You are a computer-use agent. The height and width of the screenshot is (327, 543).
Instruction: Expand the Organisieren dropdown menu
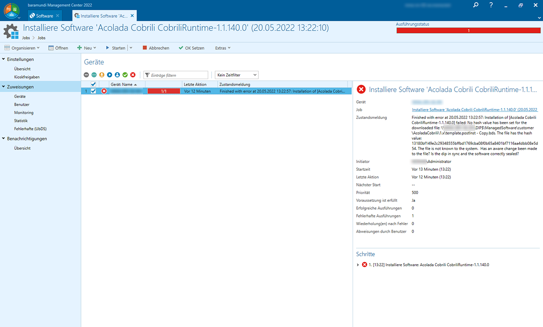[x=22, y=48]
